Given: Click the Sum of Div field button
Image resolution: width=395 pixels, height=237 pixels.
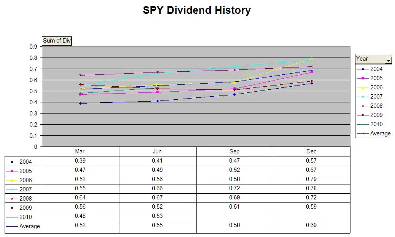Looking at the screenshot, I should point(57,41).
